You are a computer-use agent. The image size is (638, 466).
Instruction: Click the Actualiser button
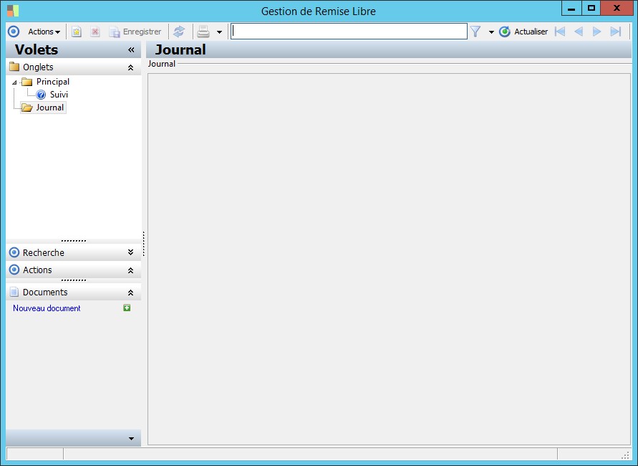523,32
